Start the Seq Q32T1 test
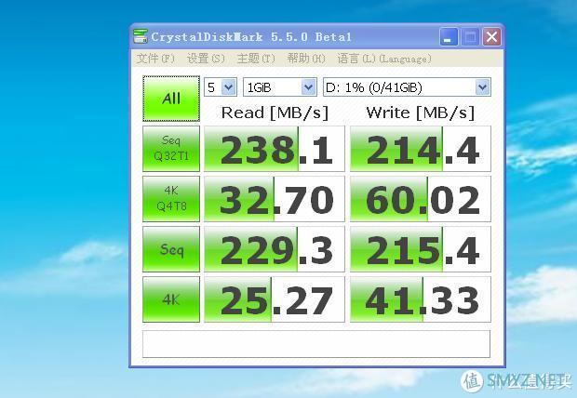The width and height of the screenshot is (577, 398). pyautogui.click(x=171, y=149)
